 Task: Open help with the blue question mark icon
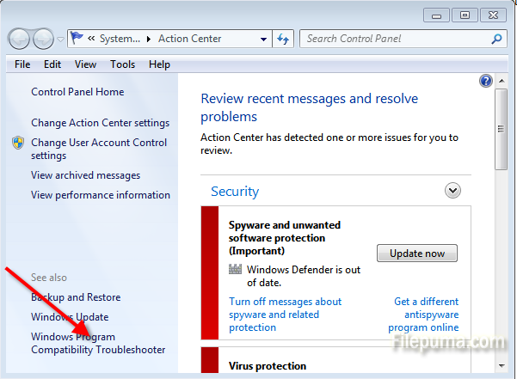[486, 81]
